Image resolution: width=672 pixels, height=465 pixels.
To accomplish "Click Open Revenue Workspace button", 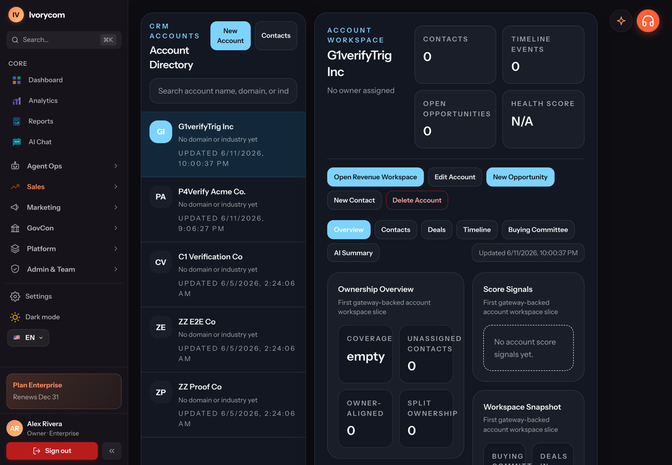I will click(x=375, y=177).
